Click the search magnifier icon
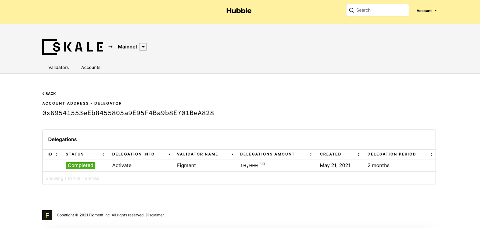Image resolution: width=480 pixels, height=228 pixels. [x=351, y=10]
